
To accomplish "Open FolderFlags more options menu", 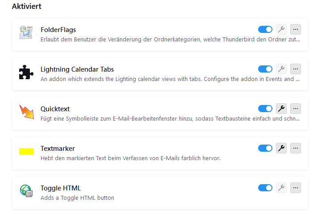I will [296, 29].
